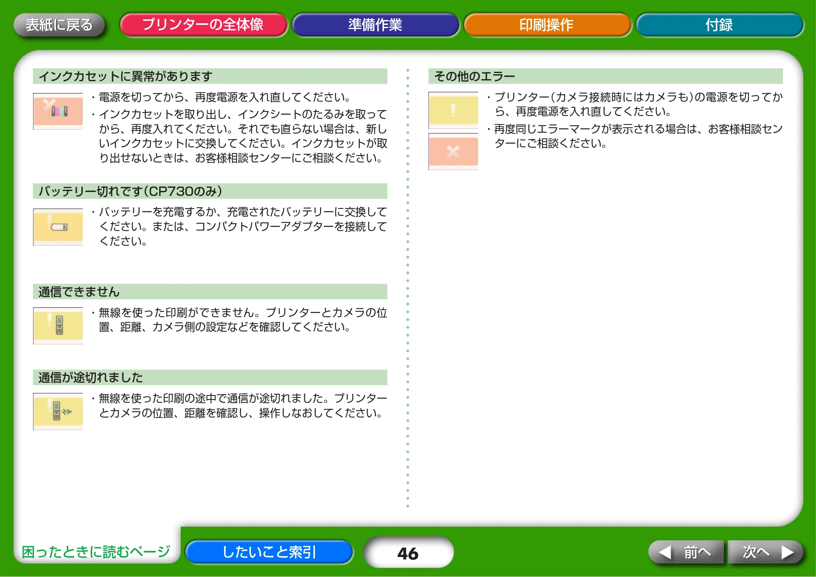Screen dimensions: 816x577
Task: Click the ink cassette error icon
Action: [x=58, y=111]
